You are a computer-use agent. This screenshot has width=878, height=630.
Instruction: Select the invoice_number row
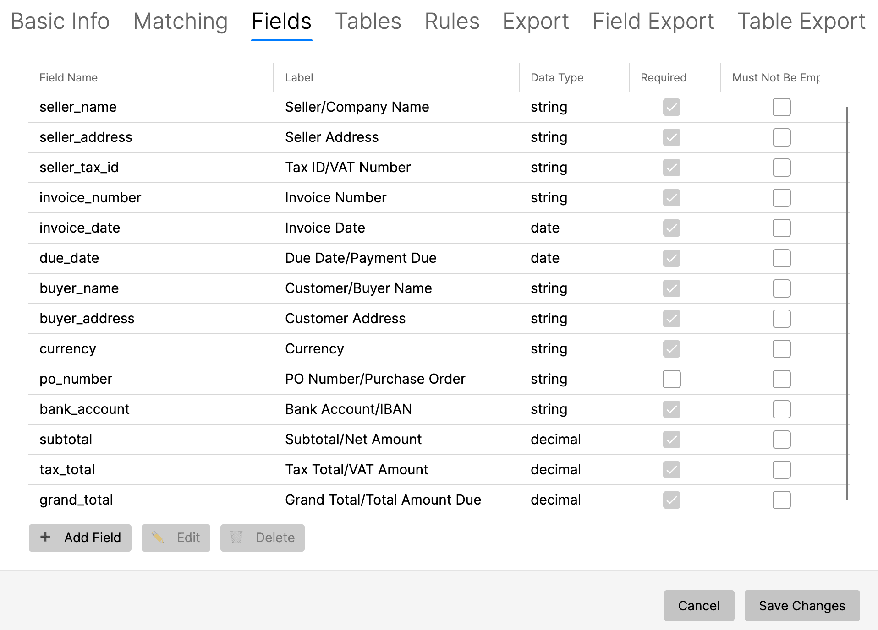pos(275,197)
